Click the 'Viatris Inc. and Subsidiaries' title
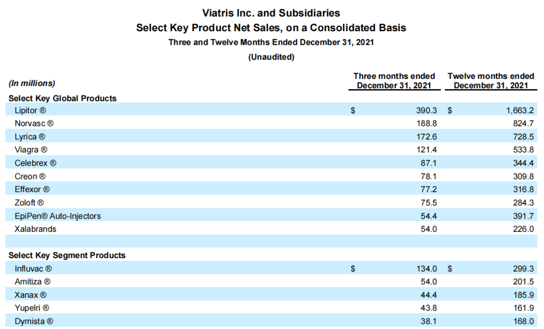 point(271,13)
